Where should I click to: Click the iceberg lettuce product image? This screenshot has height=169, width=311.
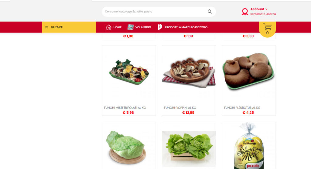(126, 147)
